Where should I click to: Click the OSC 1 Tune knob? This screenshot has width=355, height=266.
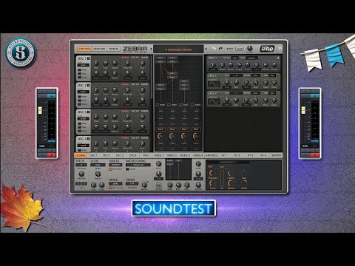click(106, 63)
